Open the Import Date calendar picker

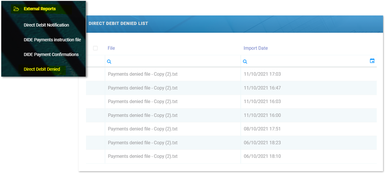coord(372,61)
